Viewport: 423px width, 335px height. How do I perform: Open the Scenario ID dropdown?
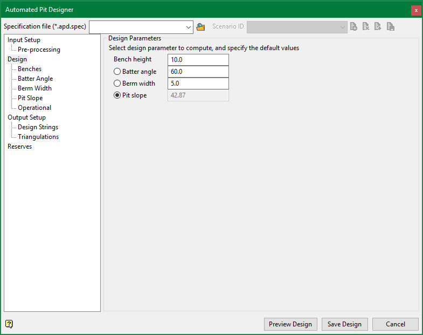(343, 27)
